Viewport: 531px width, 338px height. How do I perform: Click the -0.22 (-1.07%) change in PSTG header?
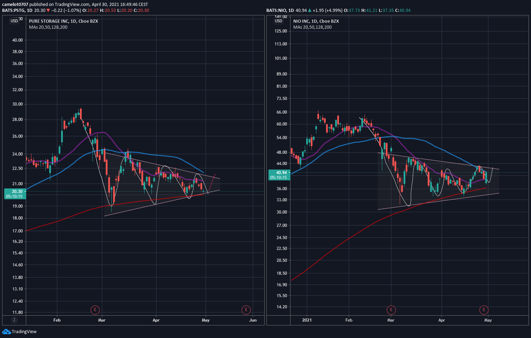[66, 10]
